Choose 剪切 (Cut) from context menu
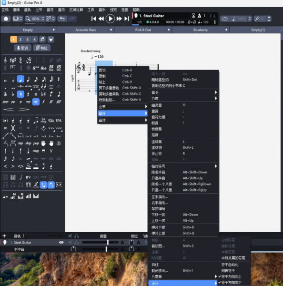The width and height of the screenshot is (283, 286). pyautogui.click(x=123, y=70)
